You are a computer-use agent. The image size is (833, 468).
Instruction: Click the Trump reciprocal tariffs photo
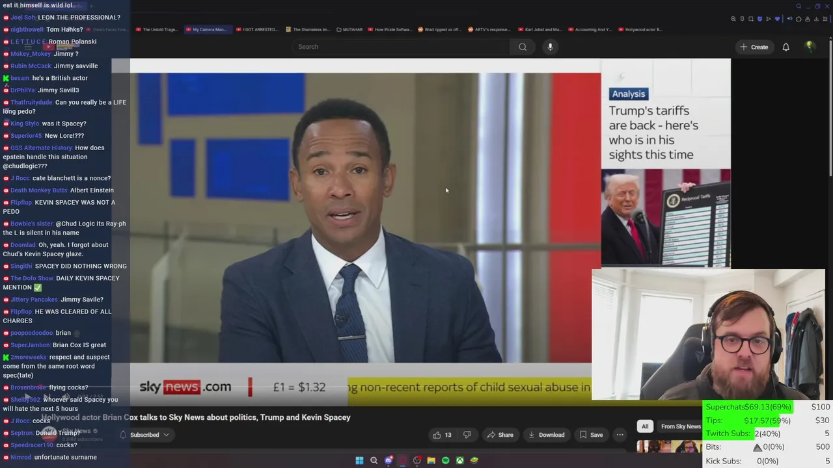click(665, 218)
